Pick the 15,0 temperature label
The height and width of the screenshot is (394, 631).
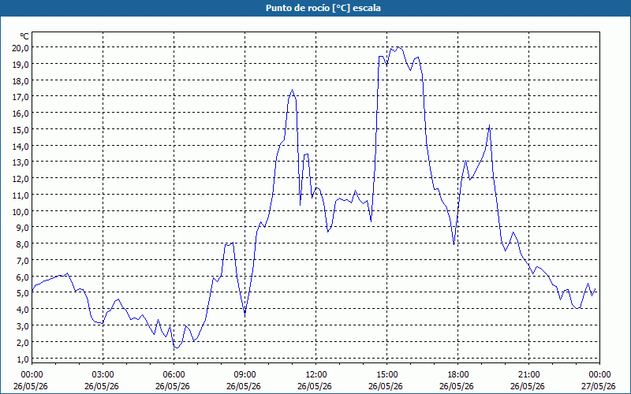coord(21,130)
